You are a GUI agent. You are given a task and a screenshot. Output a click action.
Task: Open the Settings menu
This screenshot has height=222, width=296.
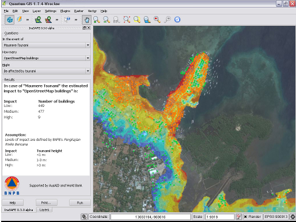click(x=51, y=11)
